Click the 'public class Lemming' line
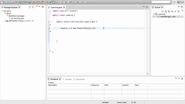 coord(64,15)
